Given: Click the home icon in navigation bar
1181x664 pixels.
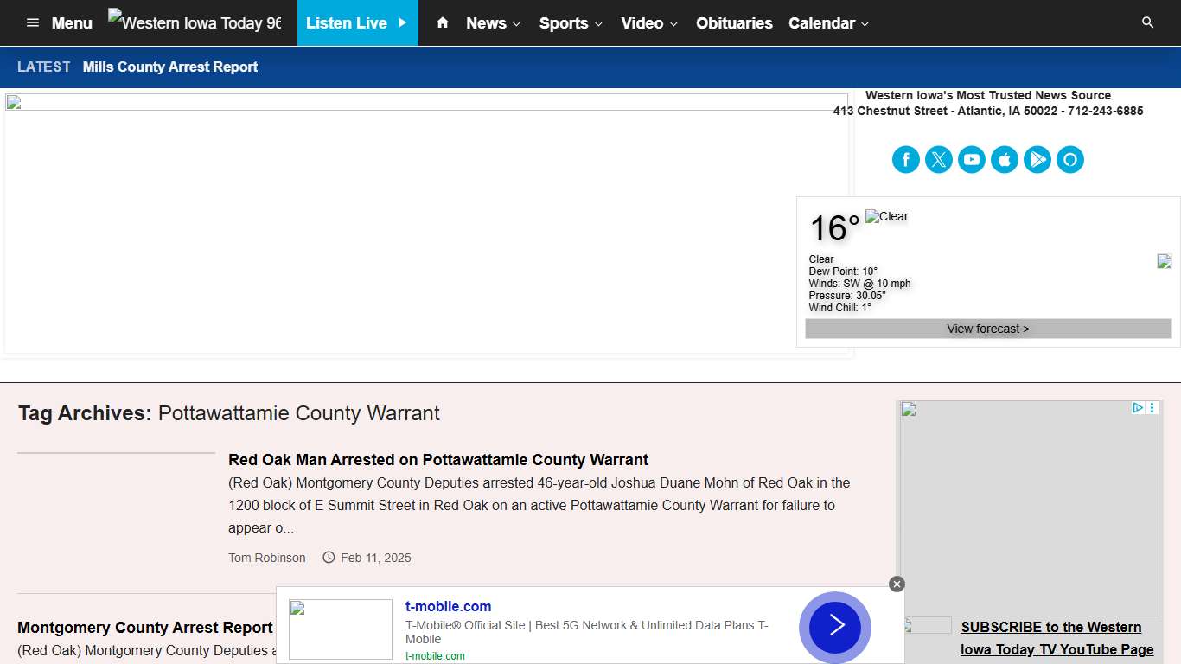Looking at the screenshot, I should point(441,23).
